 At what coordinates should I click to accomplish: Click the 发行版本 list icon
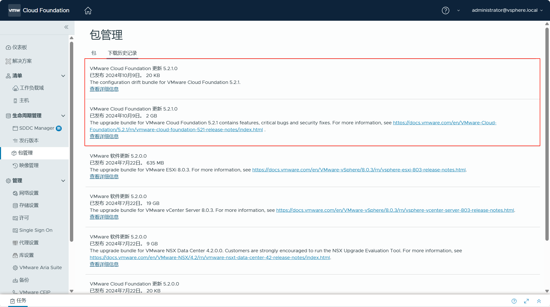pos(15,140)
